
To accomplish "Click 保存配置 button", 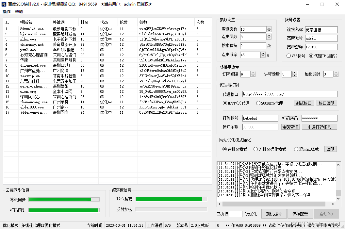I will pos(300,214).
